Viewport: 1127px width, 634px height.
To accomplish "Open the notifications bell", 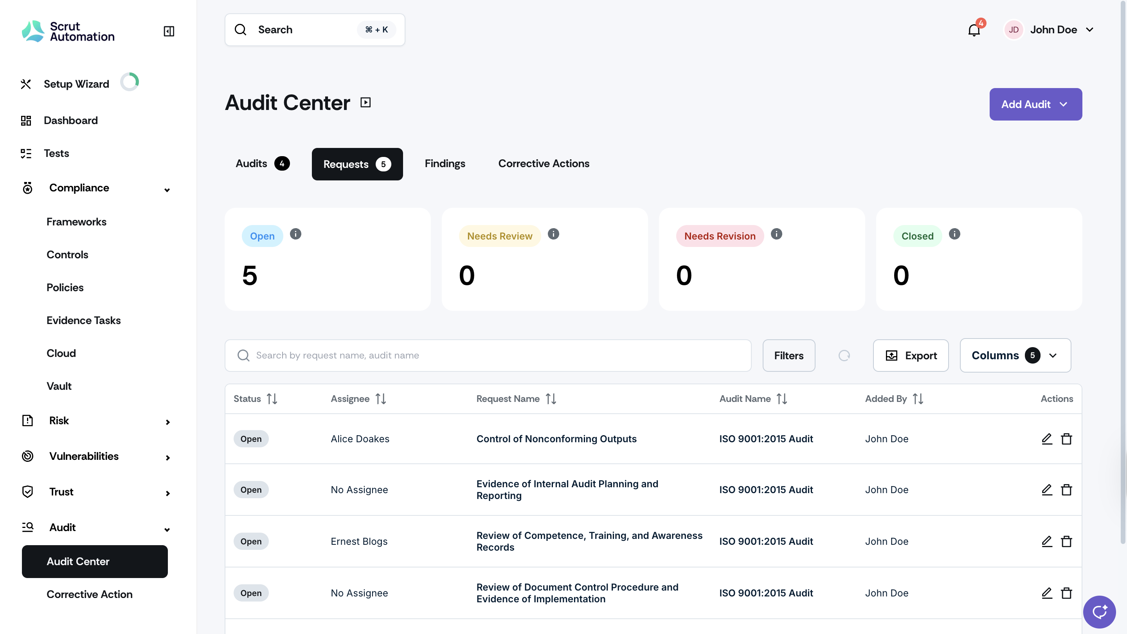I will click(974, 30).
